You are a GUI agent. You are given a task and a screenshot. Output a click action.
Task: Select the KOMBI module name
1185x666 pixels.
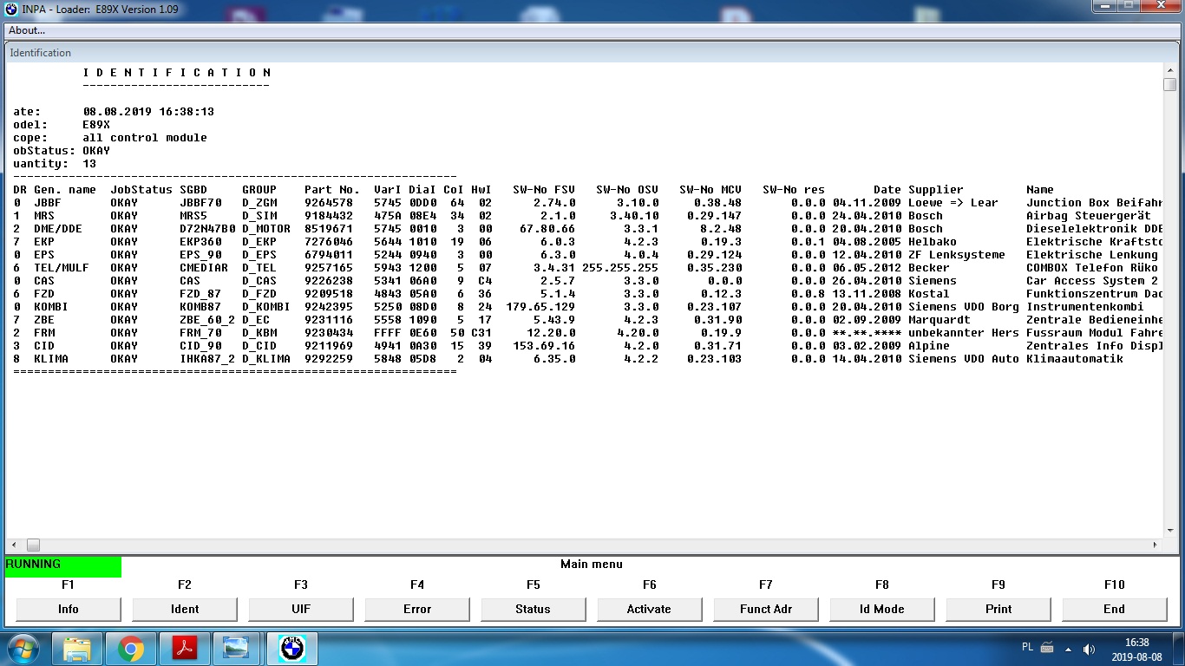51,307
